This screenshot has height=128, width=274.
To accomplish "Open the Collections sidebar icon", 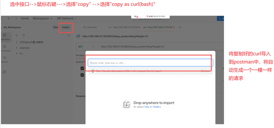I will (x=5, y=37).
